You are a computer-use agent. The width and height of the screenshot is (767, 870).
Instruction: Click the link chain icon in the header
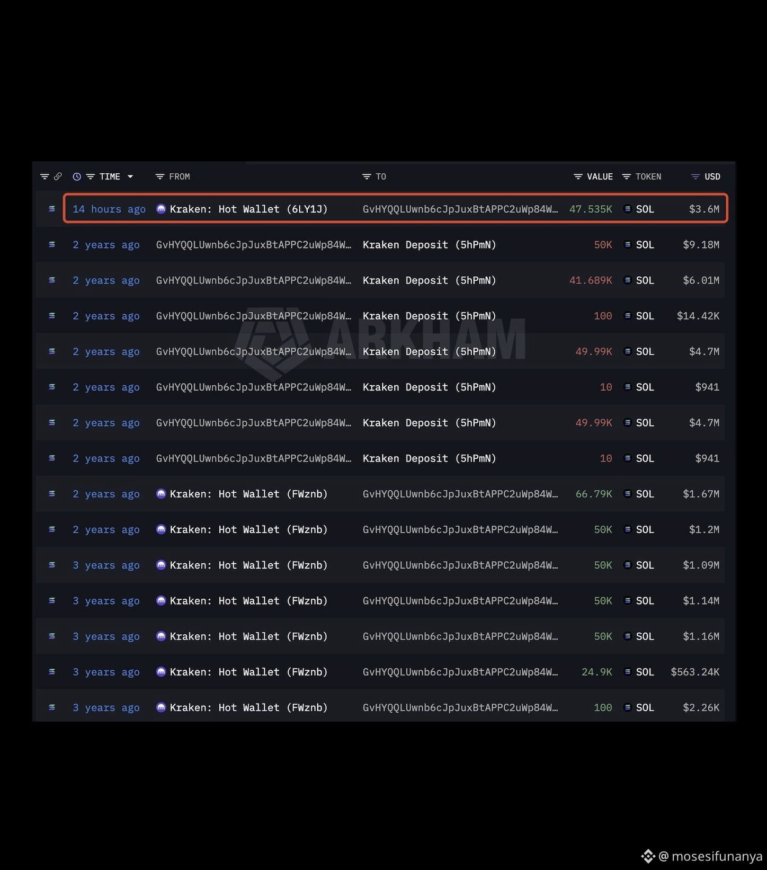[x=58, y=176]
